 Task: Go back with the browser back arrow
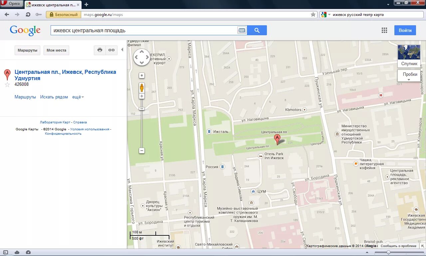coord(7,15)
